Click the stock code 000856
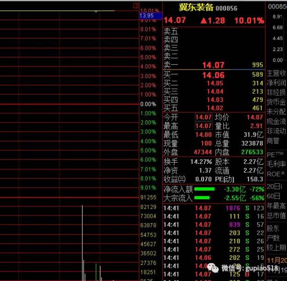The width and height of the screenshot is (287, 281). click(x=226, y=8)
